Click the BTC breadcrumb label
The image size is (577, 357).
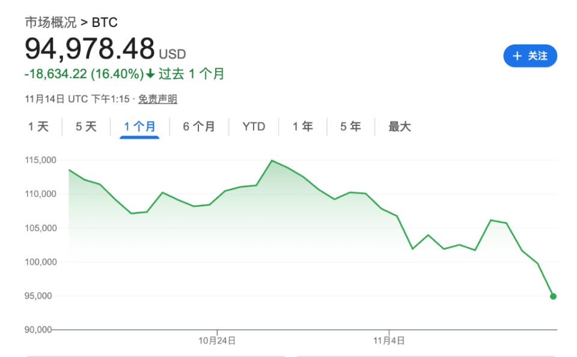tap(103, 23)
